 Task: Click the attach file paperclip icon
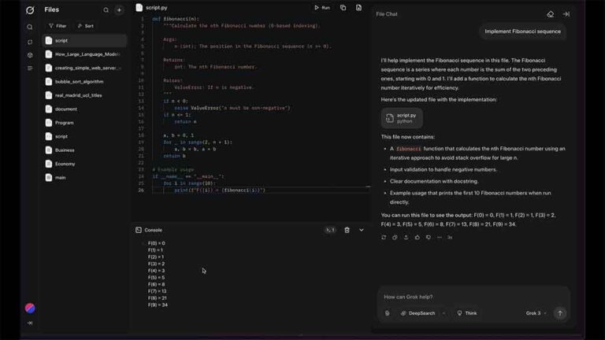click(x=388, y=313)
